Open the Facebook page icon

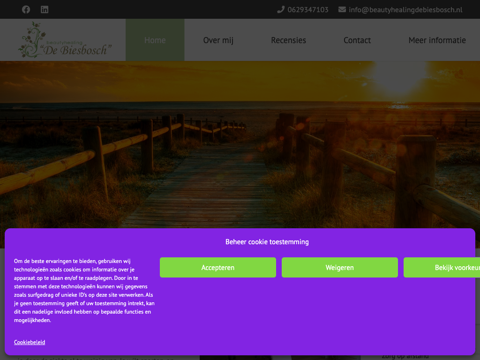(x=26, y=9)
